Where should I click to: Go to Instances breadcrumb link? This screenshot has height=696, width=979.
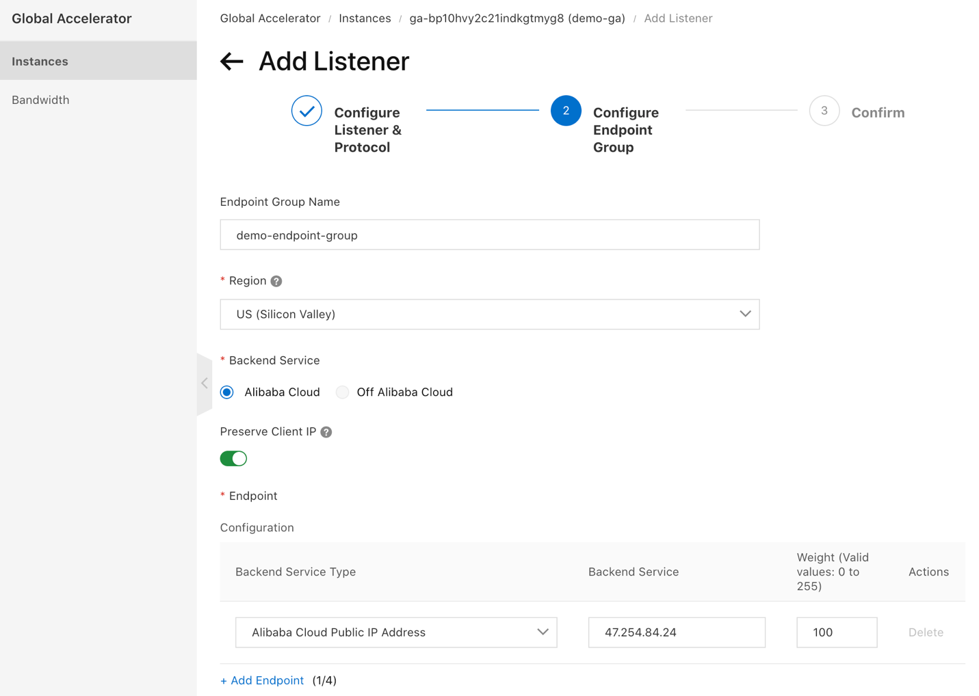point(365,18)
